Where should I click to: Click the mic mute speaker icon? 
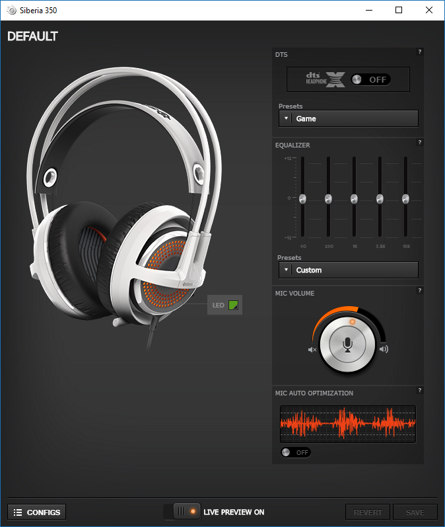coord(312,350)
